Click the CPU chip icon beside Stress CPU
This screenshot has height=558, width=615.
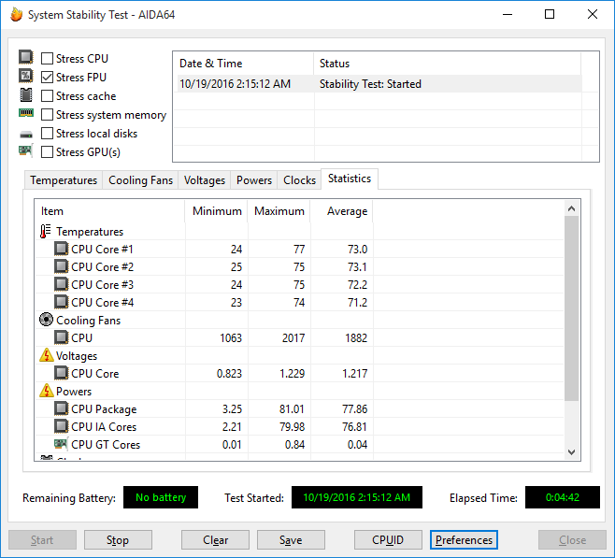[x=26, y=57]
